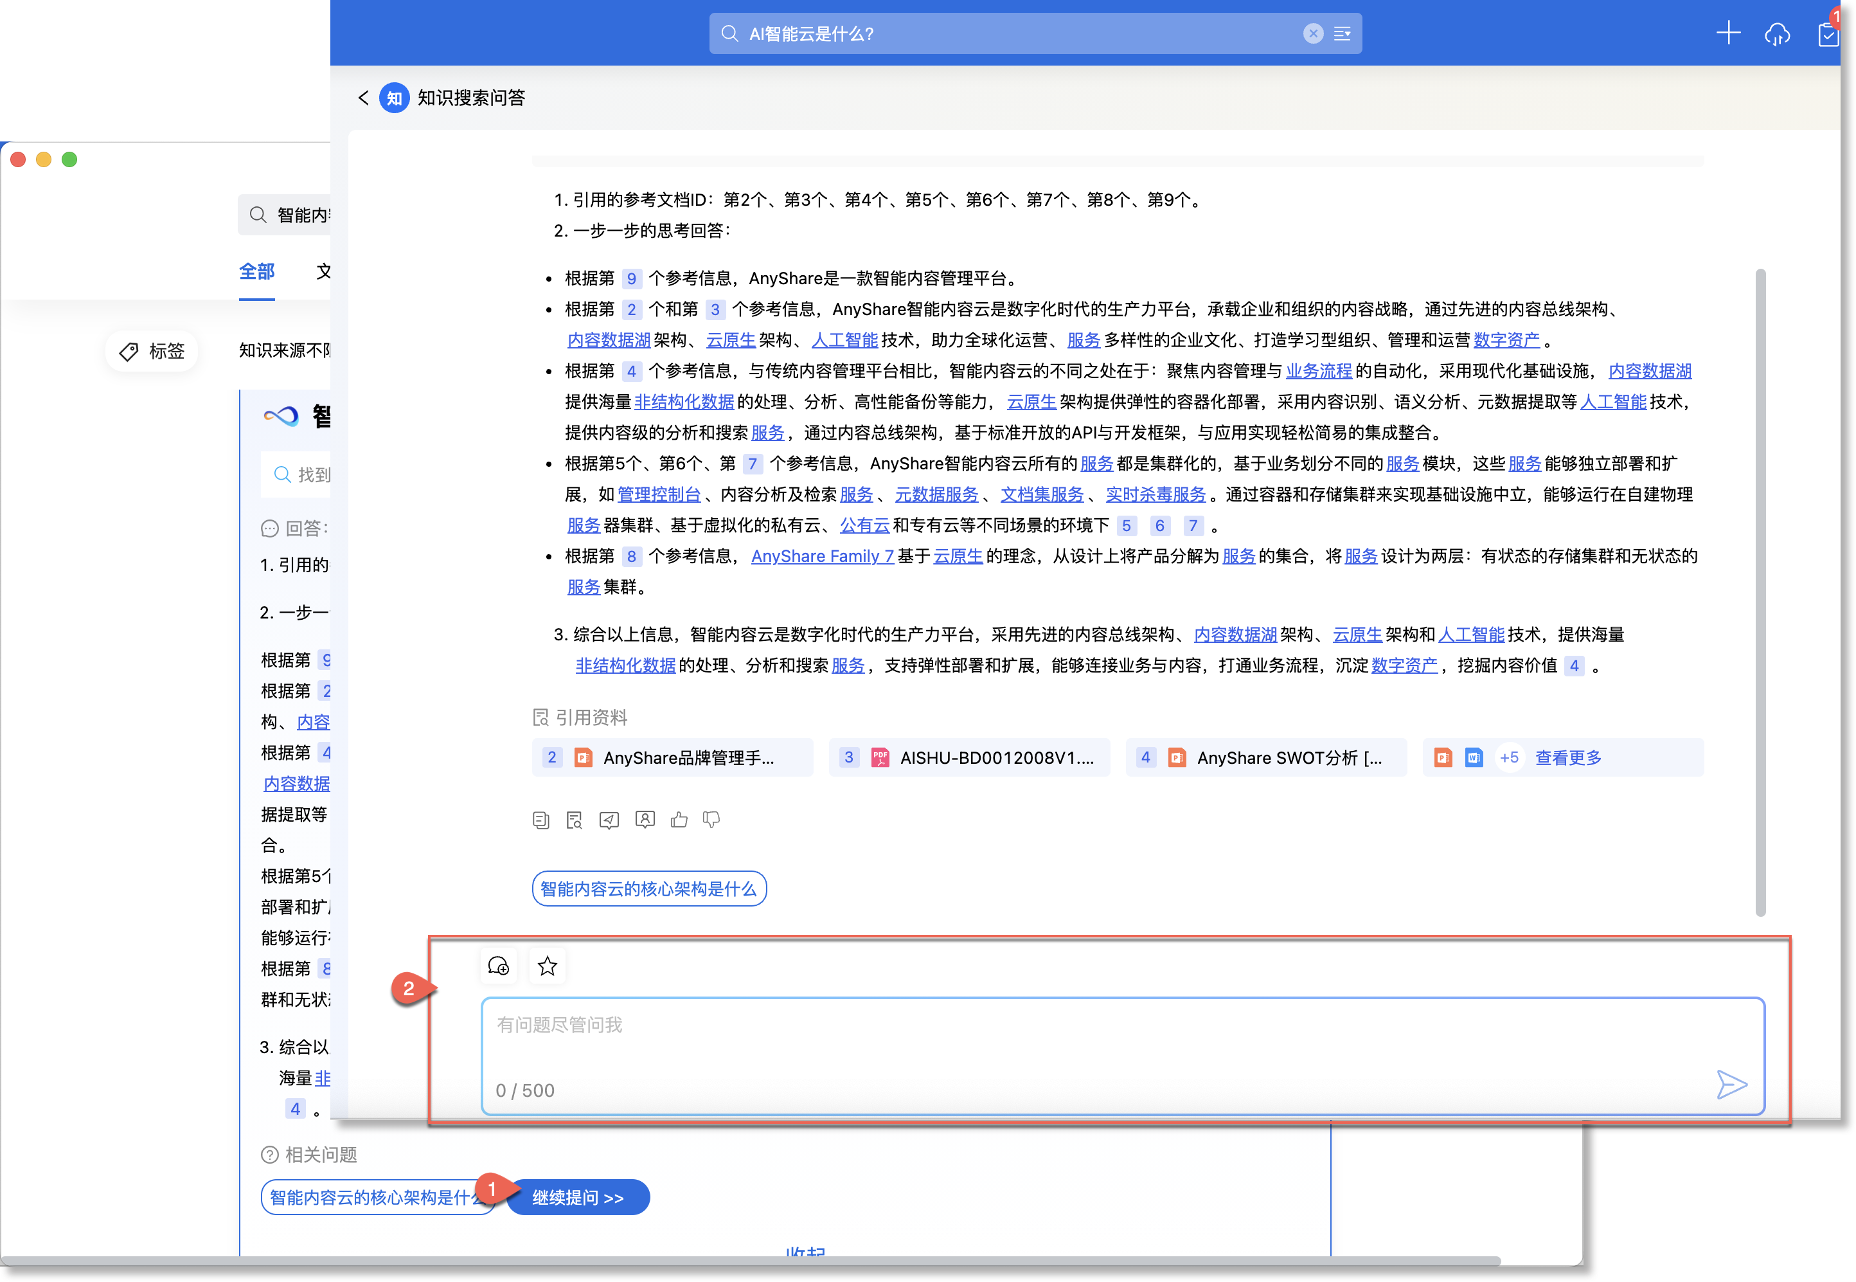This screenshot has width=1856, height=1282.
Task: Open reference 2 AnySharе品牌管理手 file
Action: point(672,757)
